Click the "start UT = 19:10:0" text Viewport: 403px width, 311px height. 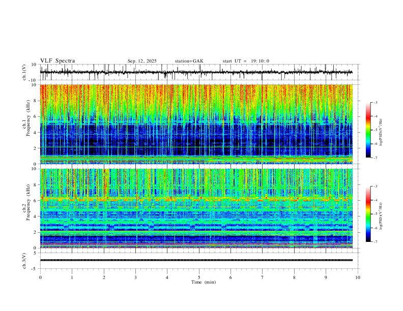click(246, 61)
